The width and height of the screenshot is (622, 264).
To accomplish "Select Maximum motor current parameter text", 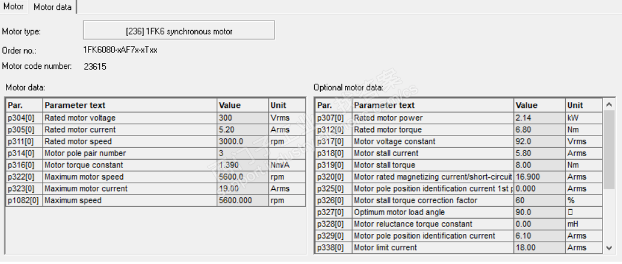I will pyautogui.click(x=86, y=189).
